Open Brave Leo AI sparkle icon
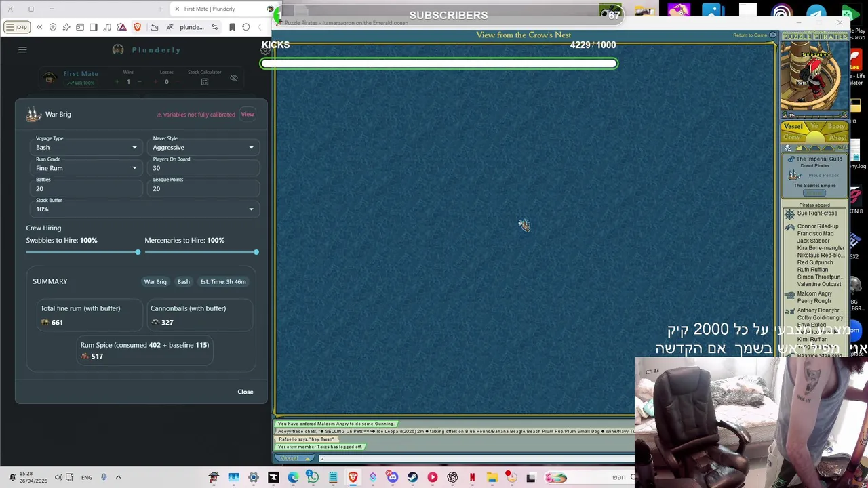This screenshot has height=488, width=868. point(66,27)
